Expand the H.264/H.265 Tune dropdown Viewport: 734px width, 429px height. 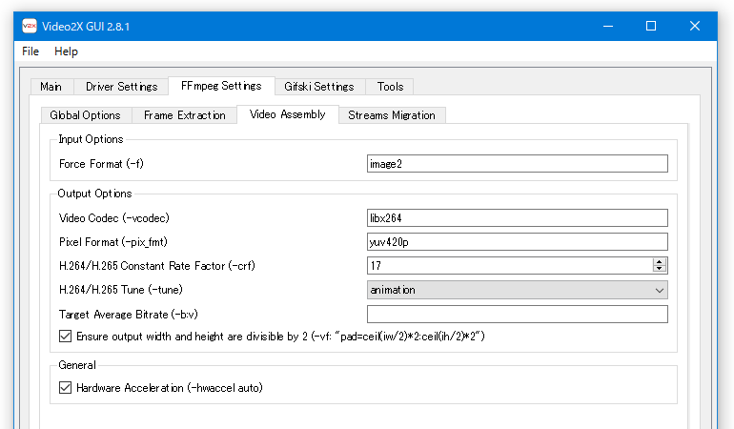(x=518, y=290)
